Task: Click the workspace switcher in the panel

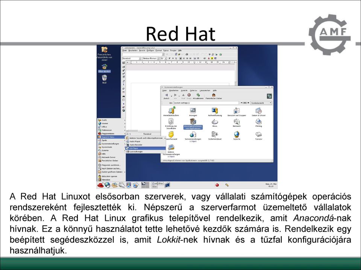Action: [145, 185]
